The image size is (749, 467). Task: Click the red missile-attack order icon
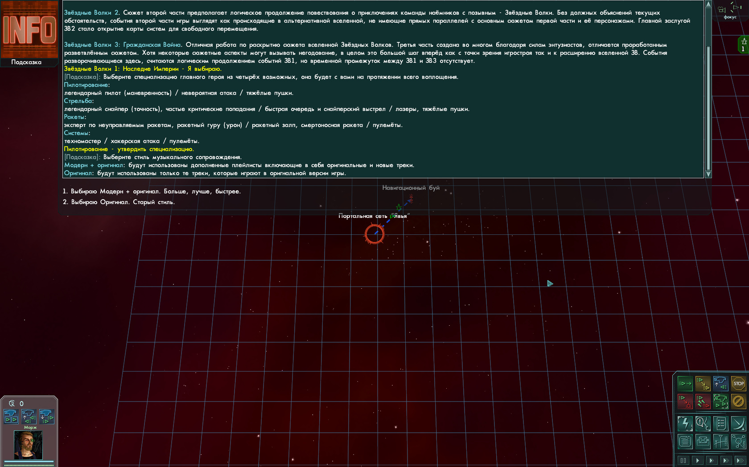click(703, 401)
